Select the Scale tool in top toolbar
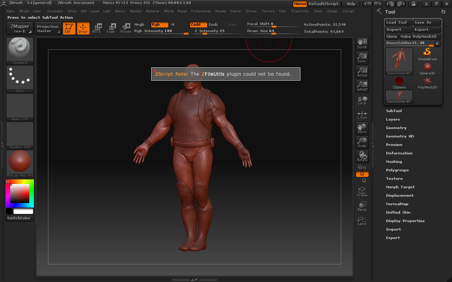The width and height of the screenshot is (452, 282). [111, 28]
